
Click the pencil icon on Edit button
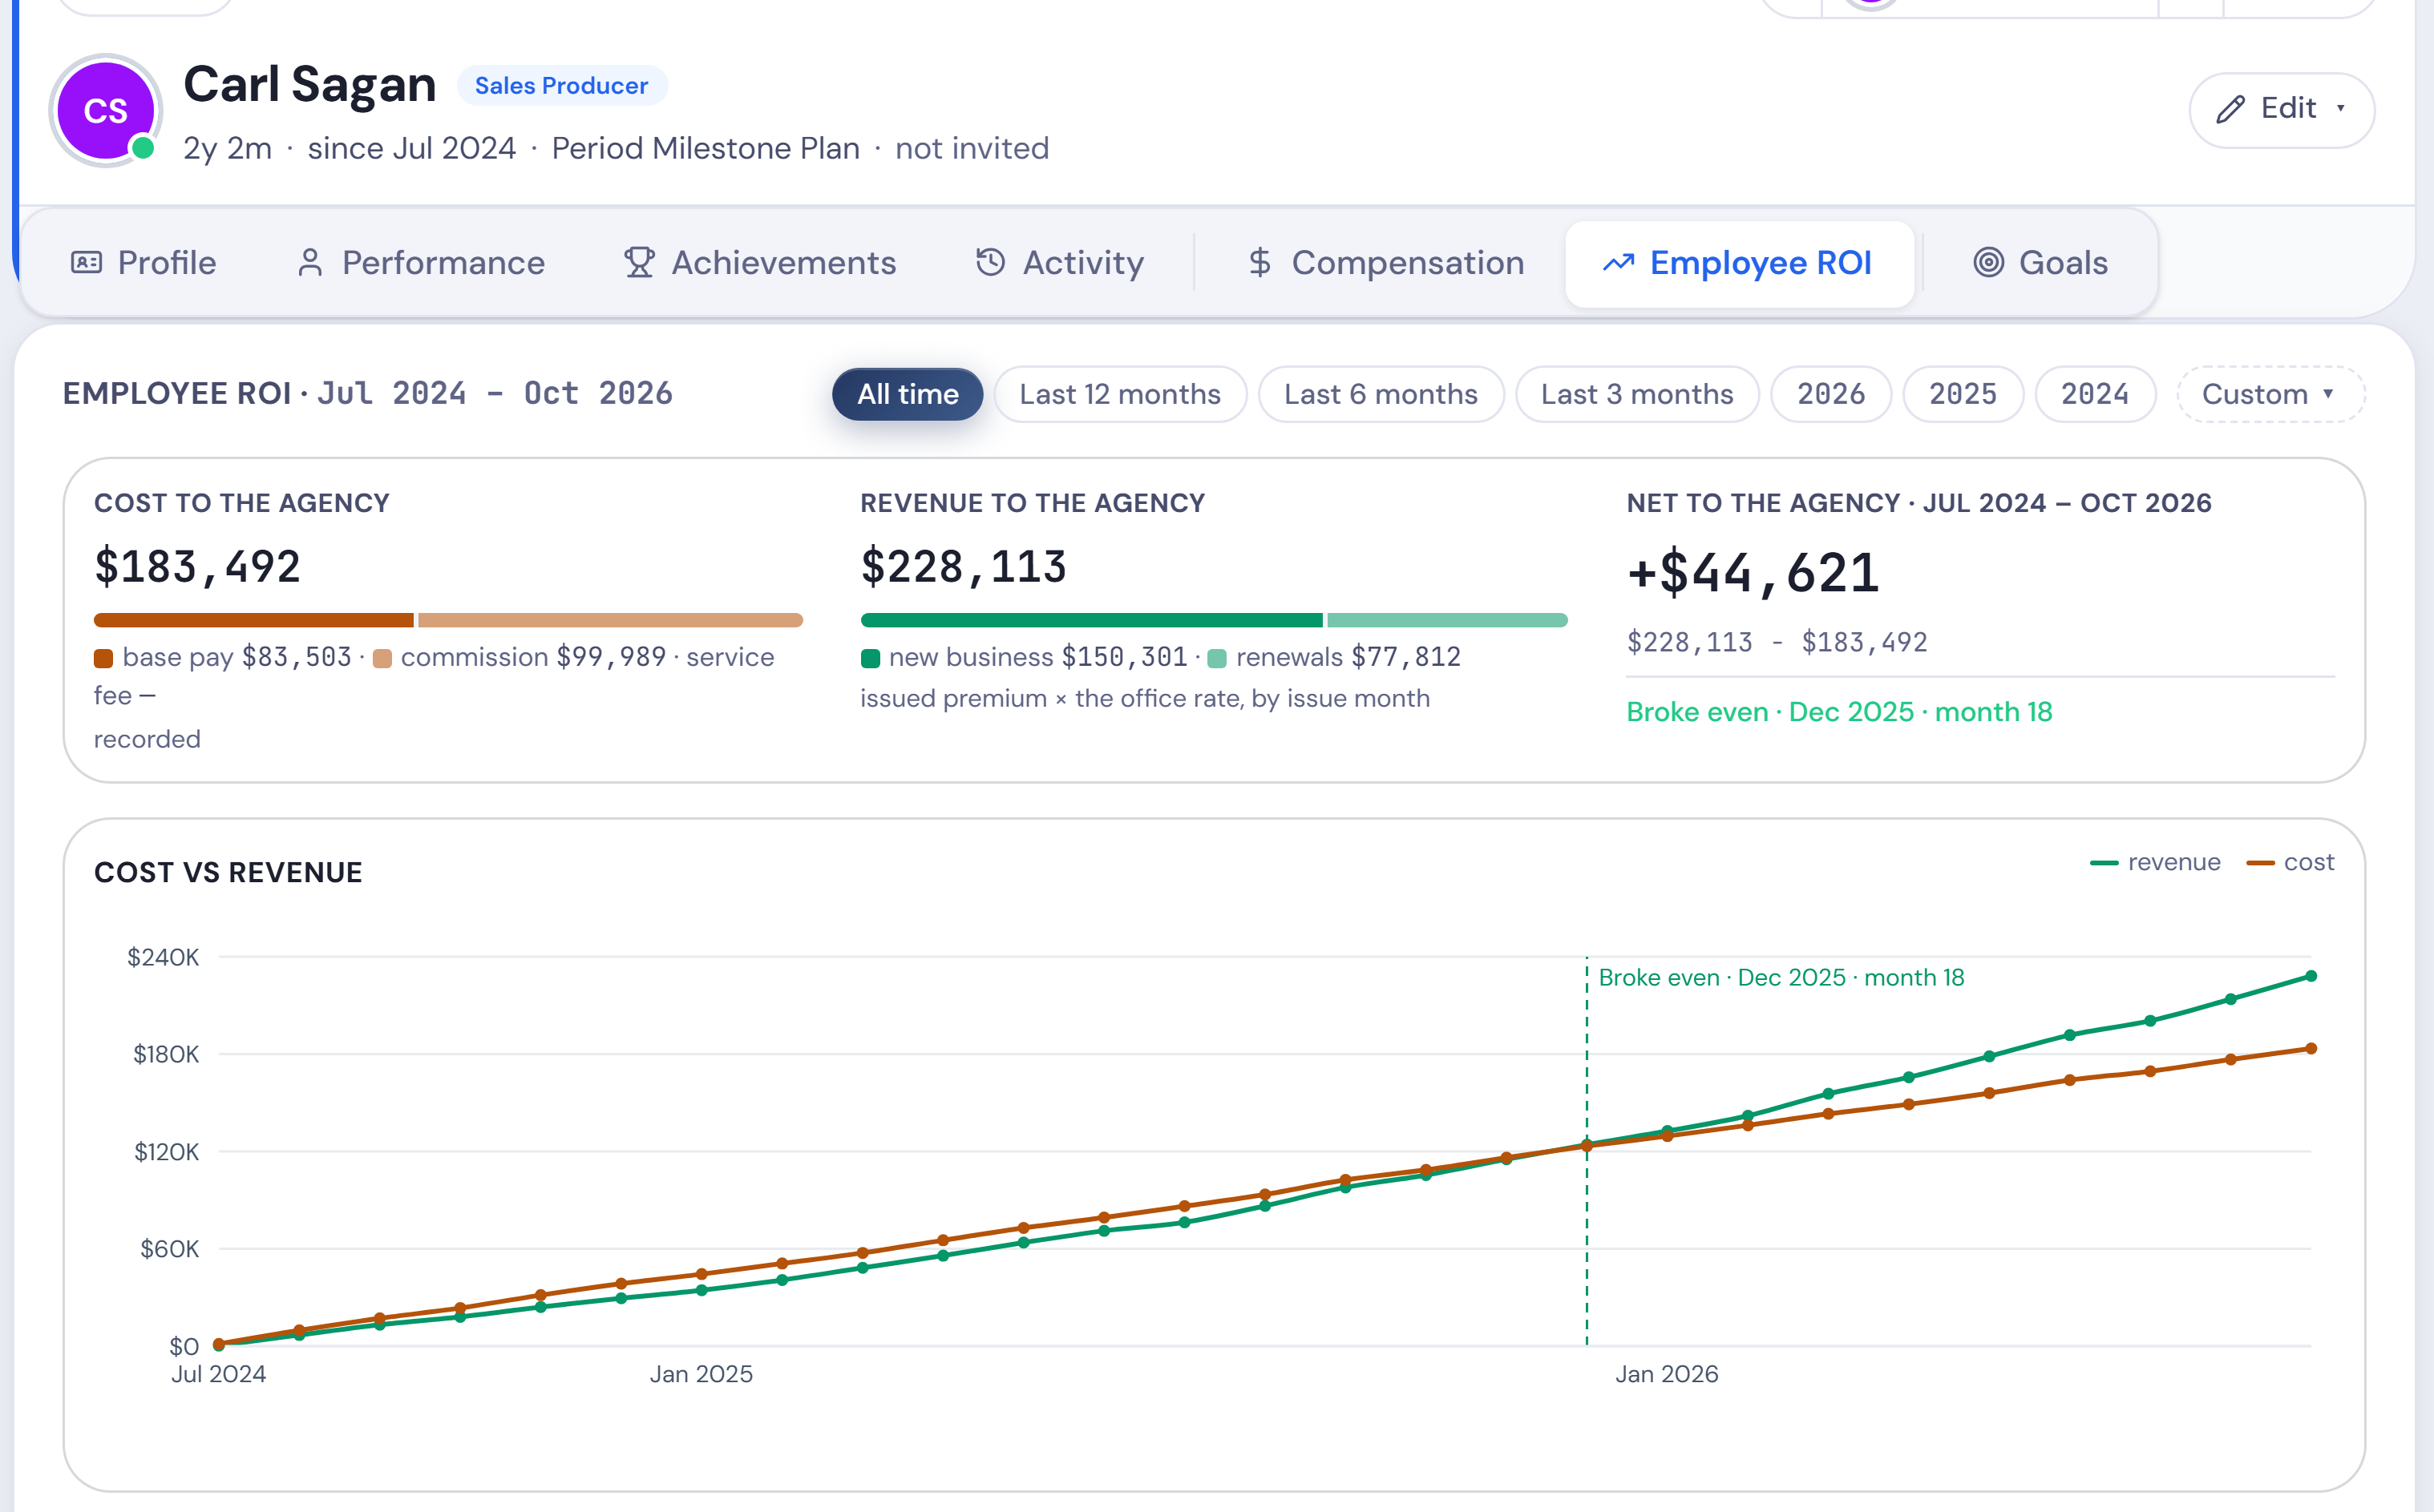(2231, 109)
